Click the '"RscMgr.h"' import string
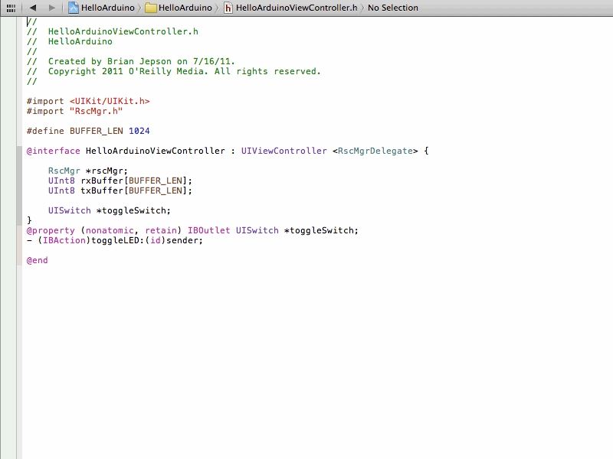Viewport: 613px width, 459px height. tap(97, 111)
